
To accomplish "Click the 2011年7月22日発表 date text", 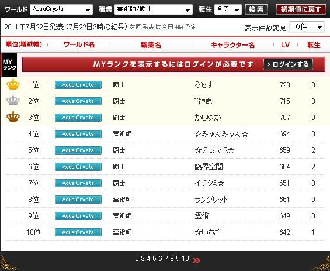I will 34,27.
